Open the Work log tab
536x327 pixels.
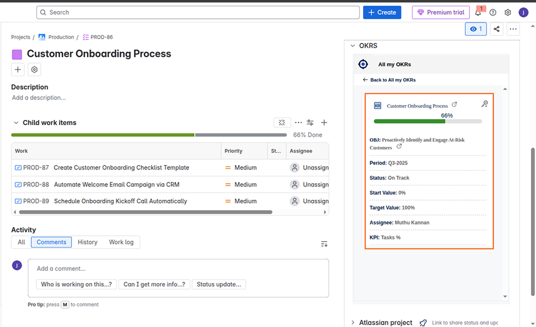[x=121, y=242]
